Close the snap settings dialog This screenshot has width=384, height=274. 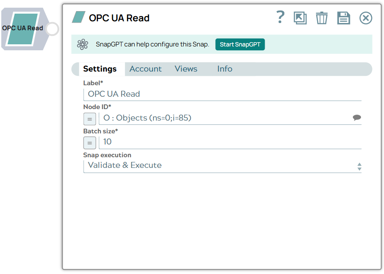click(x=365, y=18)
